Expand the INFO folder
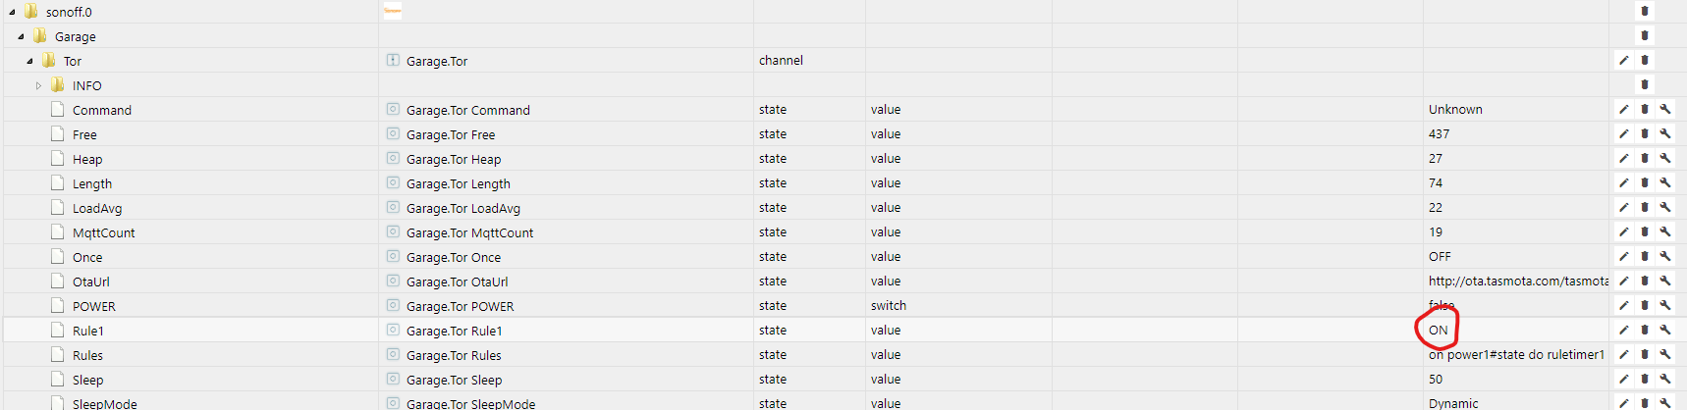Screen dimensions: 1687x410 (38, 85)
